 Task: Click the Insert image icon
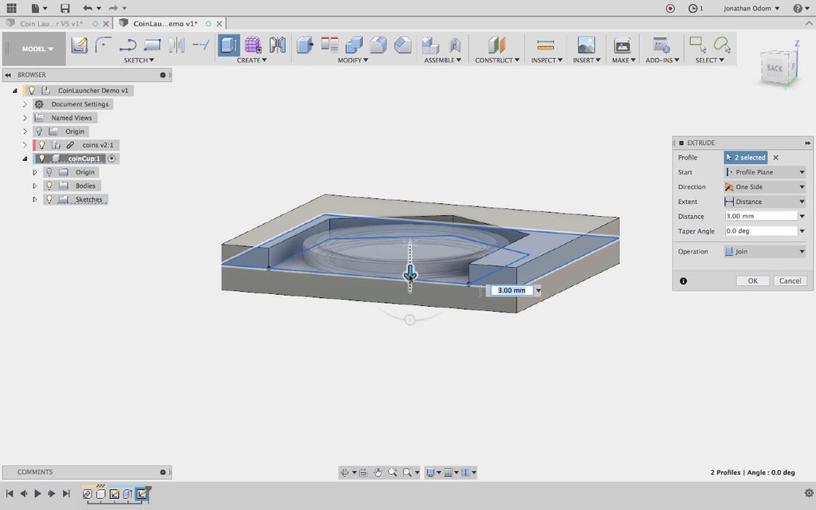(586, 45)
